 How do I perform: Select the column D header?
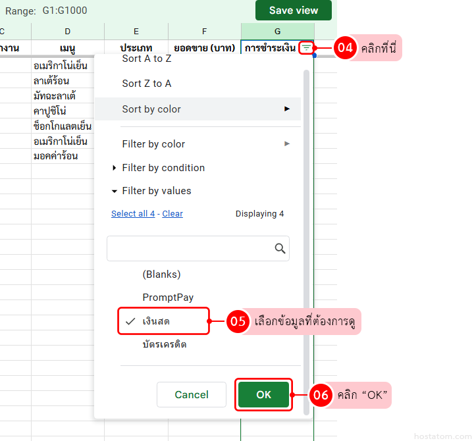coord(67,31)
